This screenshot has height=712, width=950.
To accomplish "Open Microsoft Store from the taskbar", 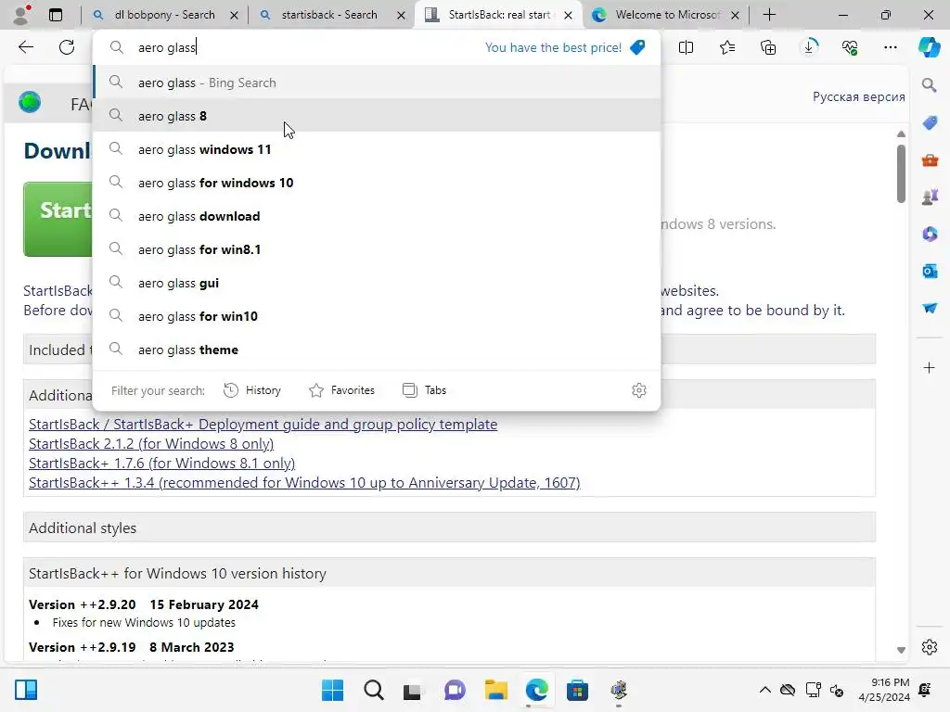I will point(577,690).
